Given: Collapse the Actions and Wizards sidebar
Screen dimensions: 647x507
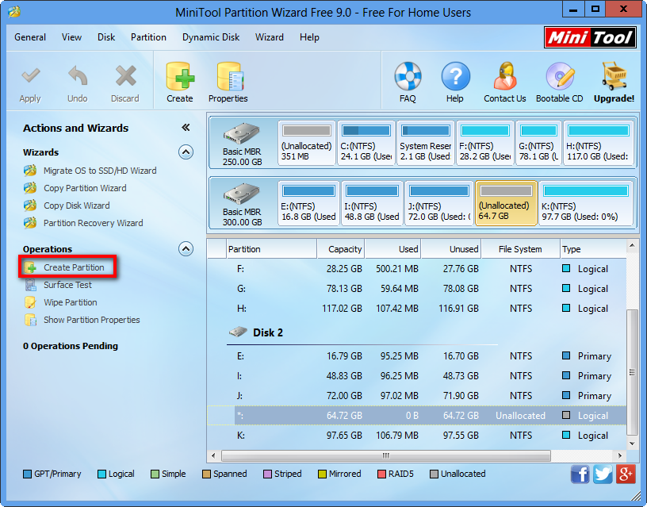Looking at the screenshot, I should (x=186, y=126).
